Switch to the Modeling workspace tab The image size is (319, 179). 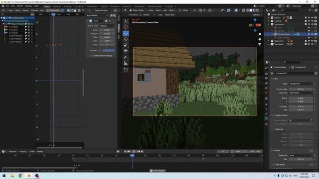(56, 6)
